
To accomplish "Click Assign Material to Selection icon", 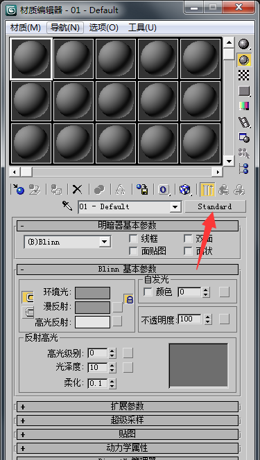I will [x=56, y=190].
